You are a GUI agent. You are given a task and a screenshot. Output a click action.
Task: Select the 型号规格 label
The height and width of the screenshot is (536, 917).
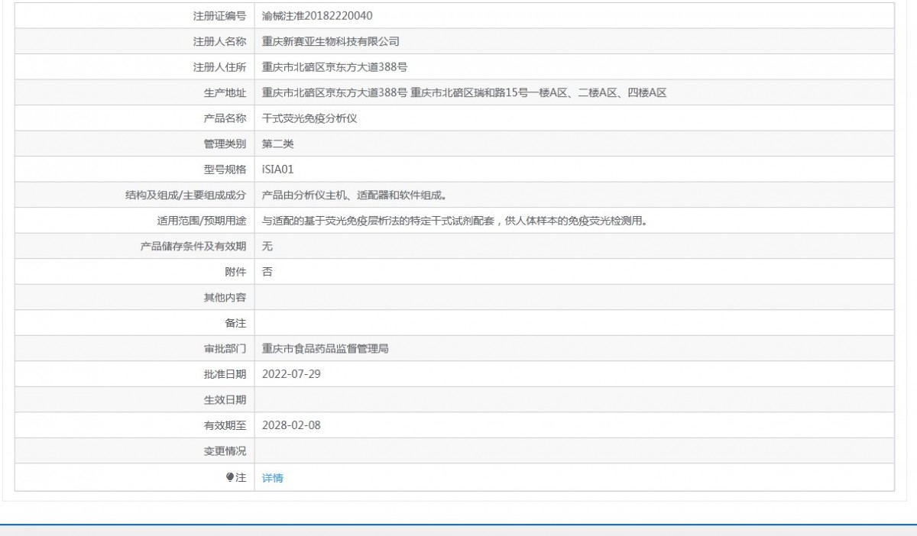pyautogui.click(x=225, y=170)
